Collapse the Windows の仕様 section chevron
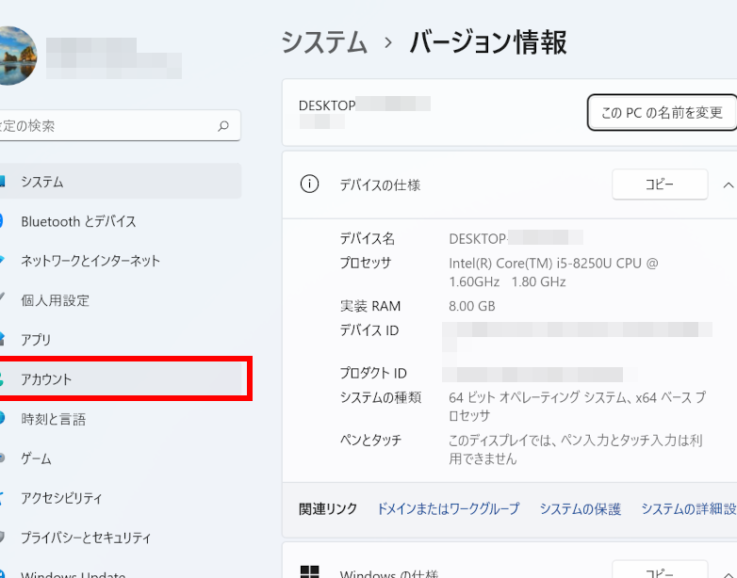 coord(729,574)
